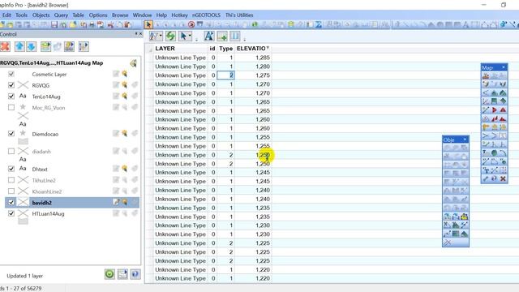Click the green OK icon in status area
The image size is (519, 292).
109,274
